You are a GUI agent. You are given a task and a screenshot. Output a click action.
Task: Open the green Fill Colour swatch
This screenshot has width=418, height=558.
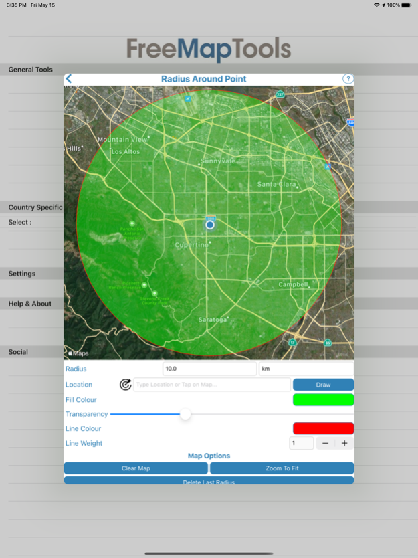point(323,400)
